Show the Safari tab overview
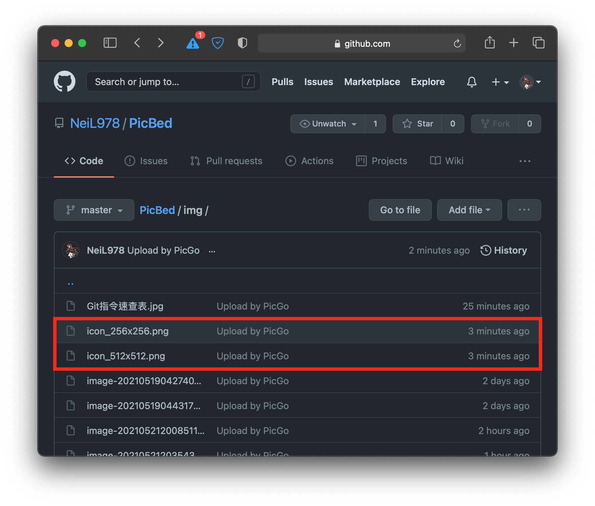The image size is (595, 506). pyautogui.click(x=538, y=43)
